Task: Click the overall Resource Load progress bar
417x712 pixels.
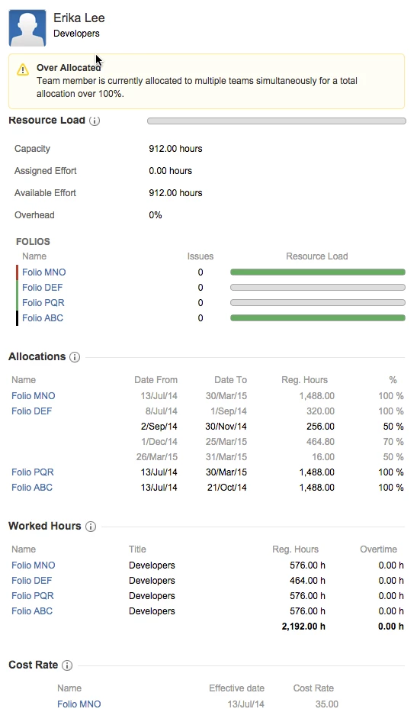Action: click(x=276, y=121)
